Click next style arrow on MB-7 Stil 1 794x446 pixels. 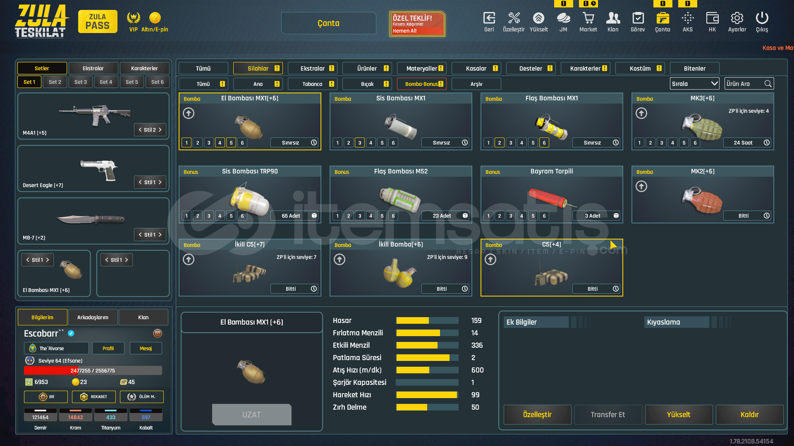160,235
